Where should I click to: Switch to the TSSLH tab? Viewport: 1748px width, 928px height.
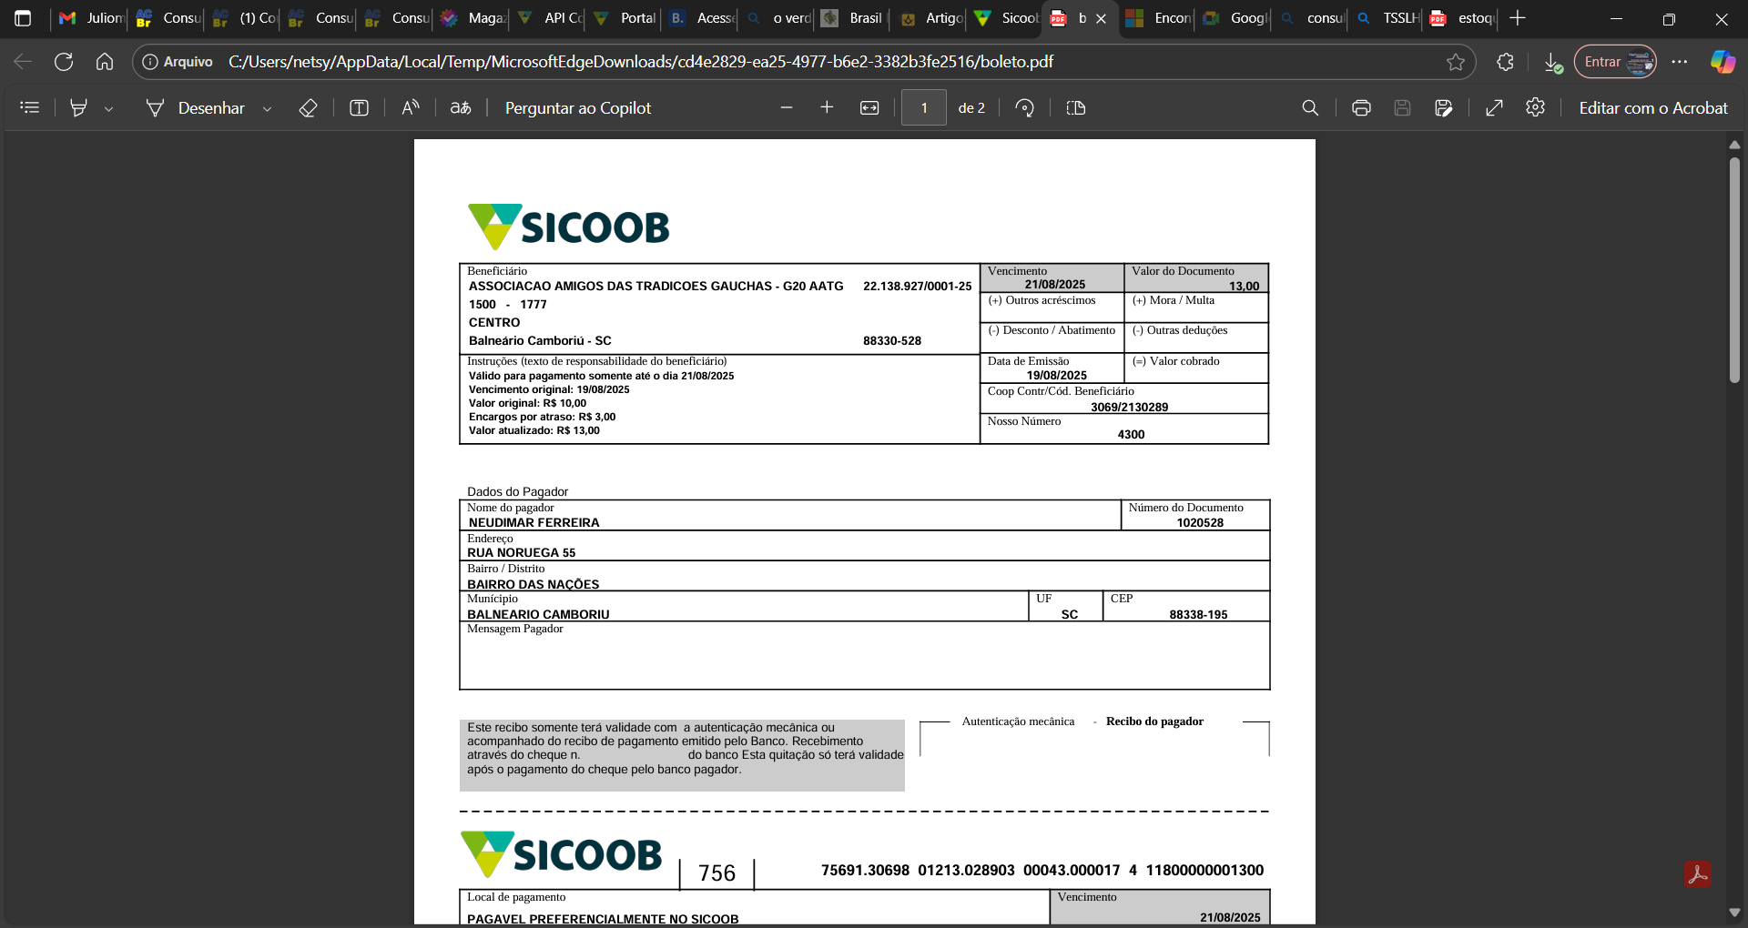coord(1387,18)
